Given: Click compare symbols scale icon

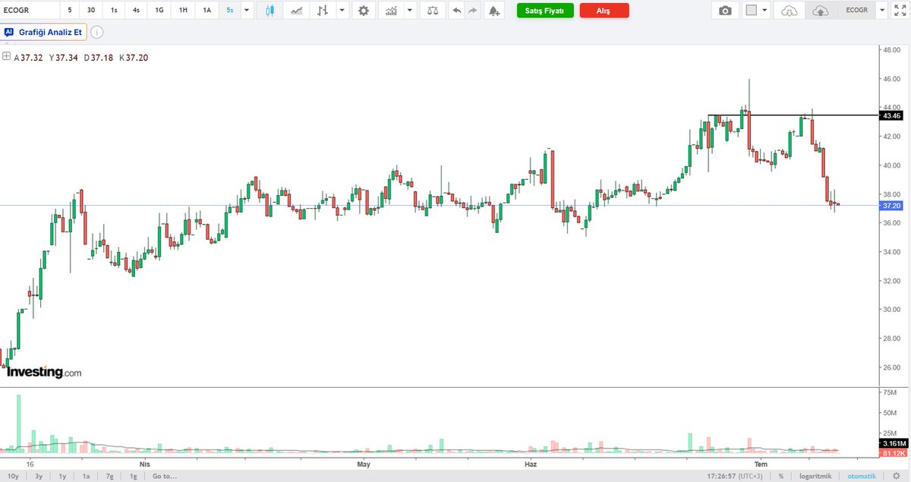Looking at the screenshot, I should 433,11.
